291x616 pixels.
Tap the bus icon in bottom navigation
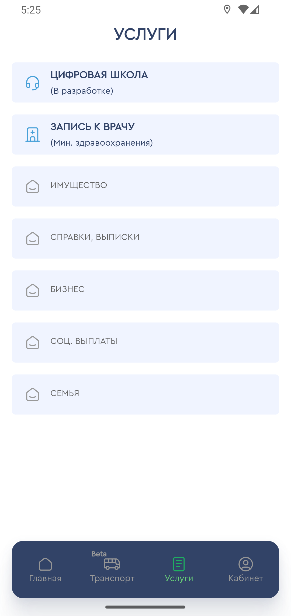(x=112, y=564)
